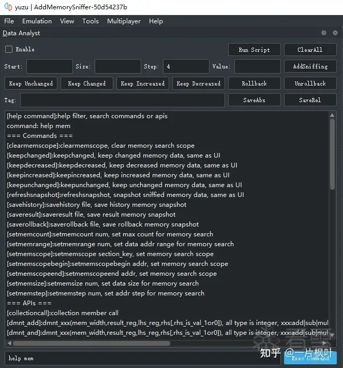Click the '=== APIs ===' heading line
Image resolution: width=343 pixels, height=368 pixels.
(x=29, y=303)
